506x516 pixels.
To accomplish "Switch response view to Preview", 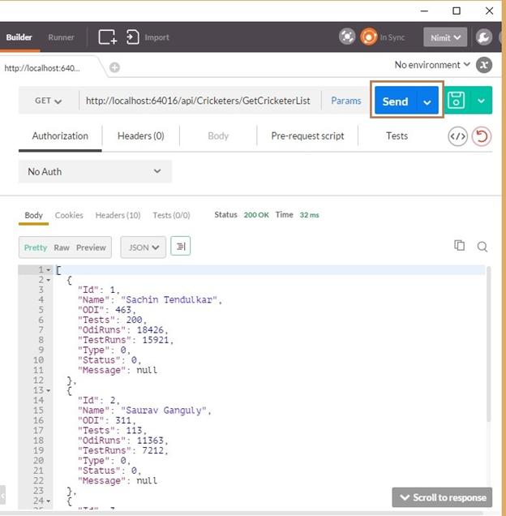I will 91,247.
